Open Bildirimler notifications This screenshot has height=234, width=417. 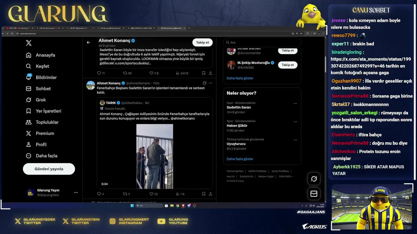click(41, 77)
